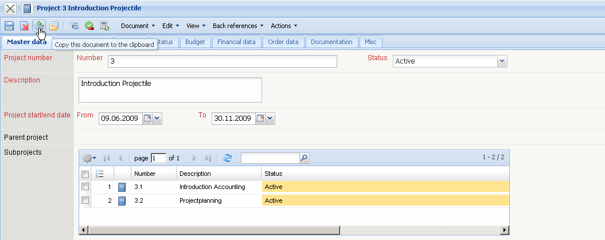Open the Actions menu
This screenshot has height=240, width=605.
[284, 26]
